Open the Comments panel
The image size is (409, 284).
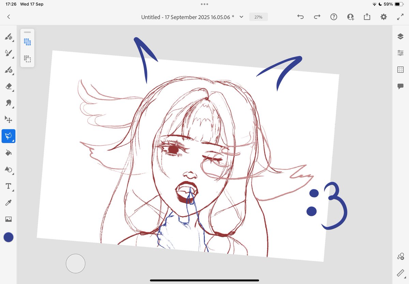[400, 86]
